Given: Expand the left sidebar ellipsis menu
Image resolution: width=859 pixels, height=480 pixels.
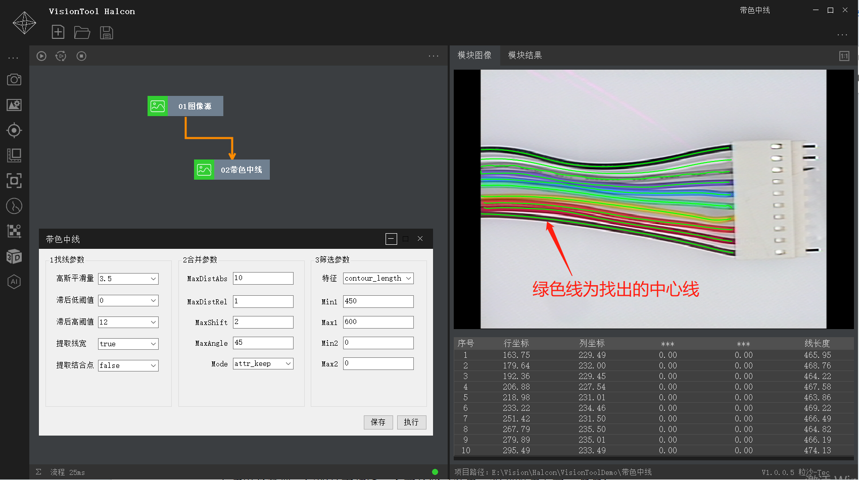Looking at the screenshot, I should click(x=13, y=58).
